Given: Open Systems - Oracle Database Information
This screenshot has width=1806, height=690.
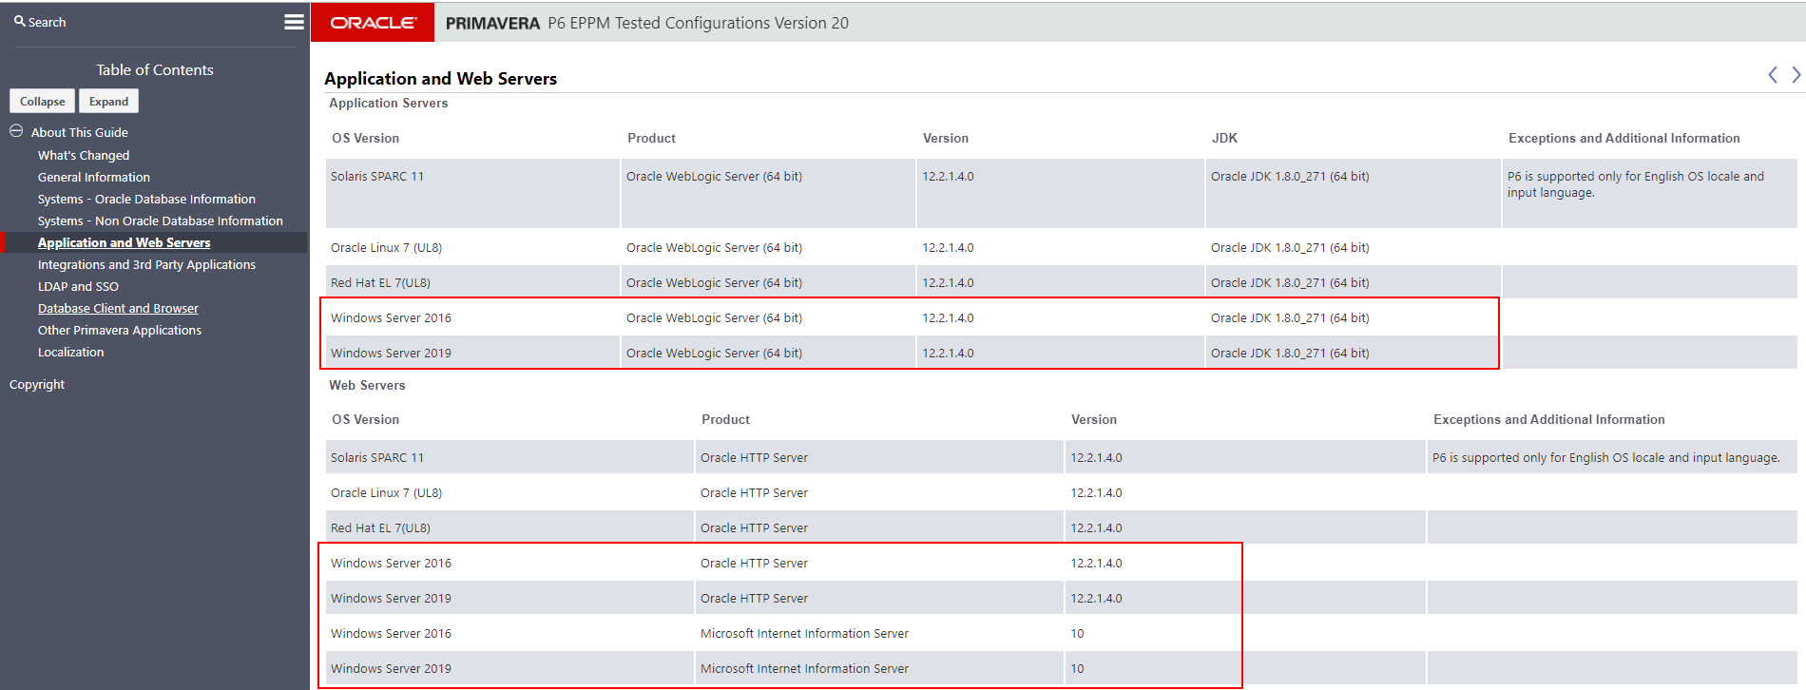Looking at the screenshot, I should (146, 199).
